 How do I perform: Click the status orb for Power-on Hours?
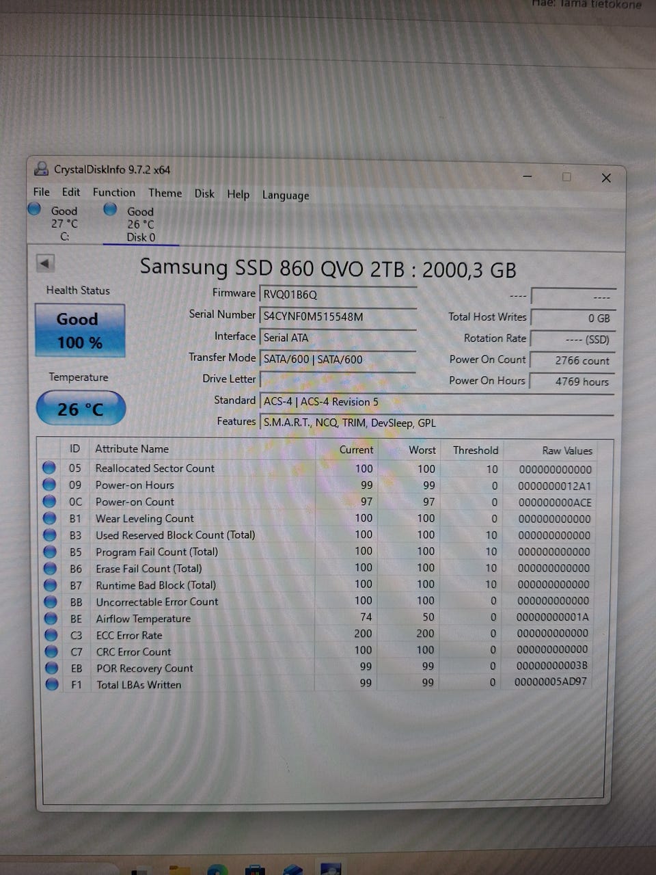coord(49,485)
